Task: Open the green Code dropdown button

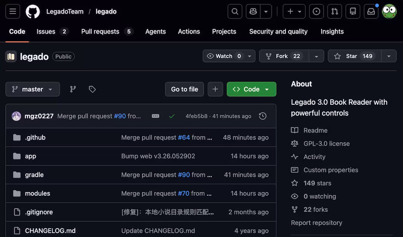Action: pyautogui.click(x=251, y=89)
